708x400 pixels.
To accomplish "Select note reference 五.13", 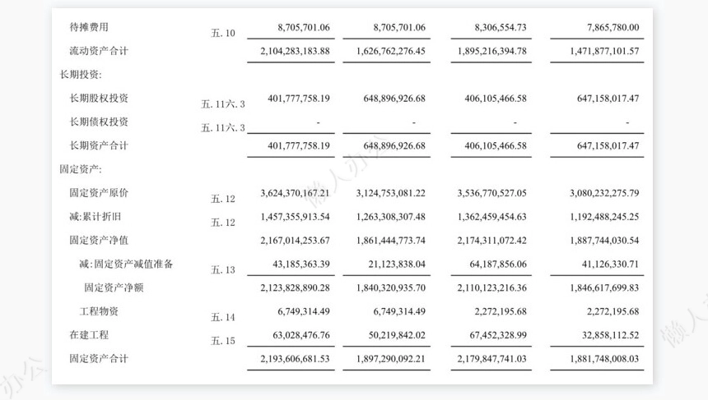I will (x=223, y=269).
